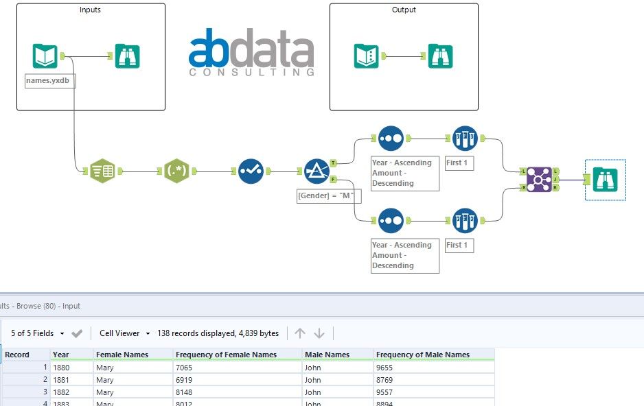Click the previous record up arrow
Viewport: 644px width, 406px height.
[x=300, y=333]
